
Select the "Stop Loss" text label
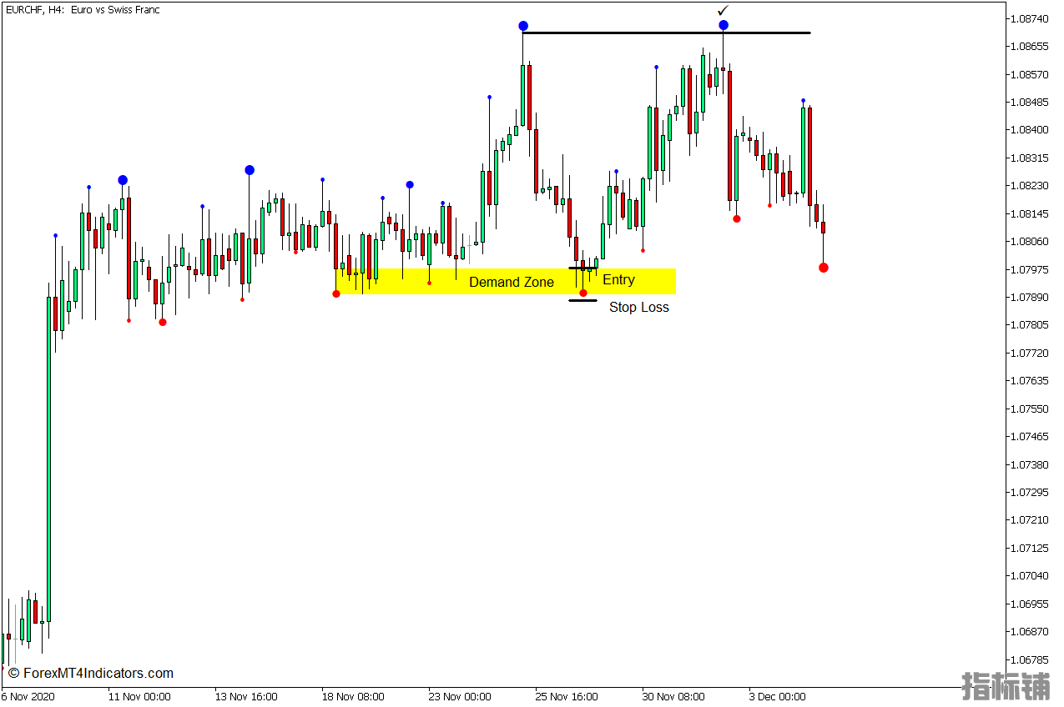(x=638, y=308)
